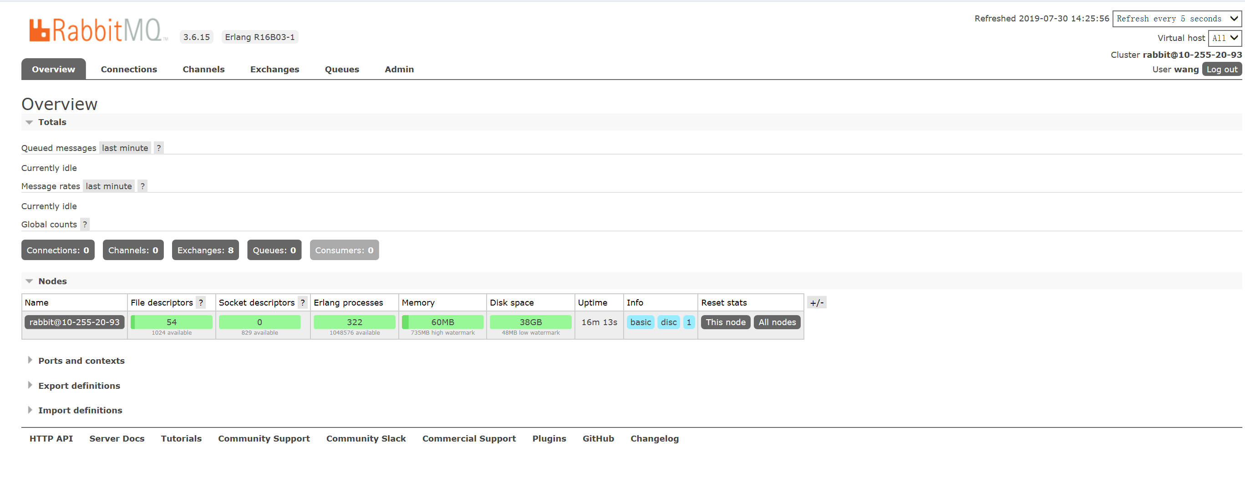Reset stats for All nodes
Image resolution: width=1245 pixels, height=477 pixels.
point(777,322)
